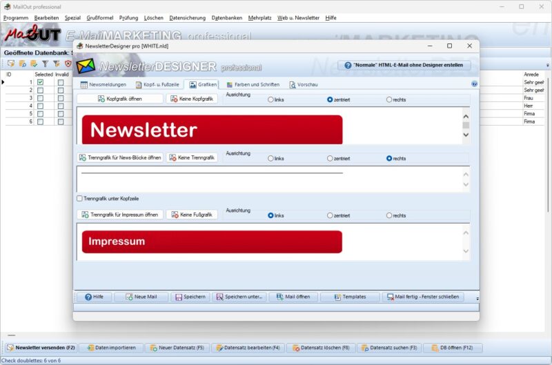Open the Grußformel menu

click(100, 18)
